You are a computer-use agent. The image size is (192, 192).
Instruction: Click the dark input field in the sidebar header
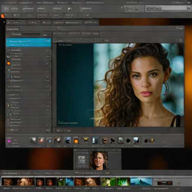pyautogui.click(x=32, y=34)
